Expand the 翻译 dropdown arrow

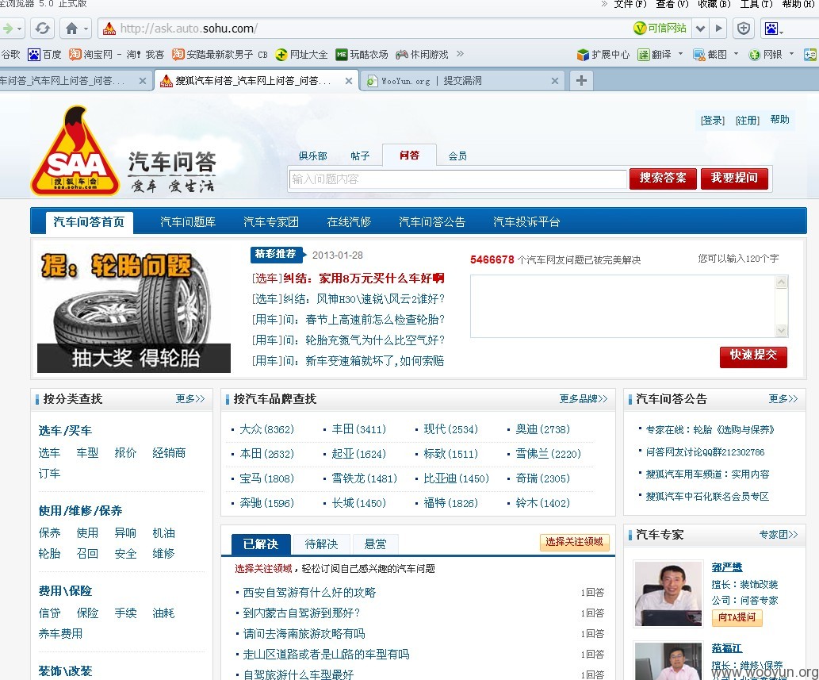[x=680, y=54]
